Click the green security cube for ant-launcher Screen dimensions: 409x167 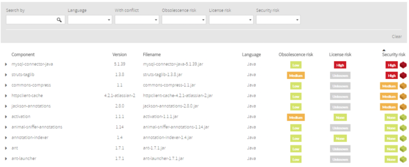pyautogui.click(x=403, y=159)
